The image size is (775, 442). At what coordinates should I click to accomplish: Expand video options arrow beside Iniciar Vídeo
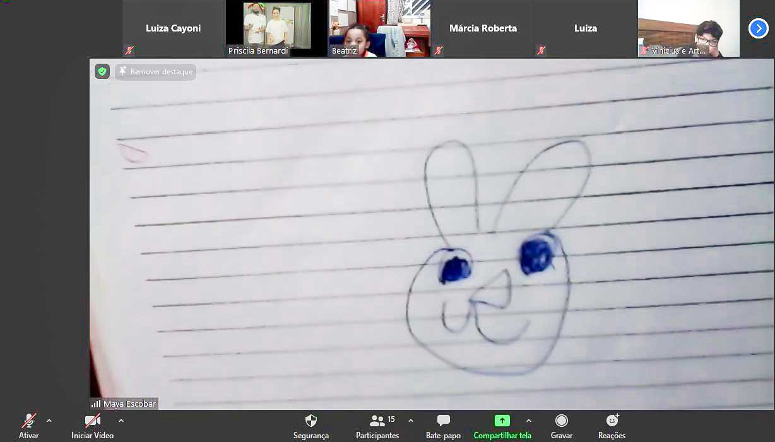pyautogui.click(x=121, y=421)
